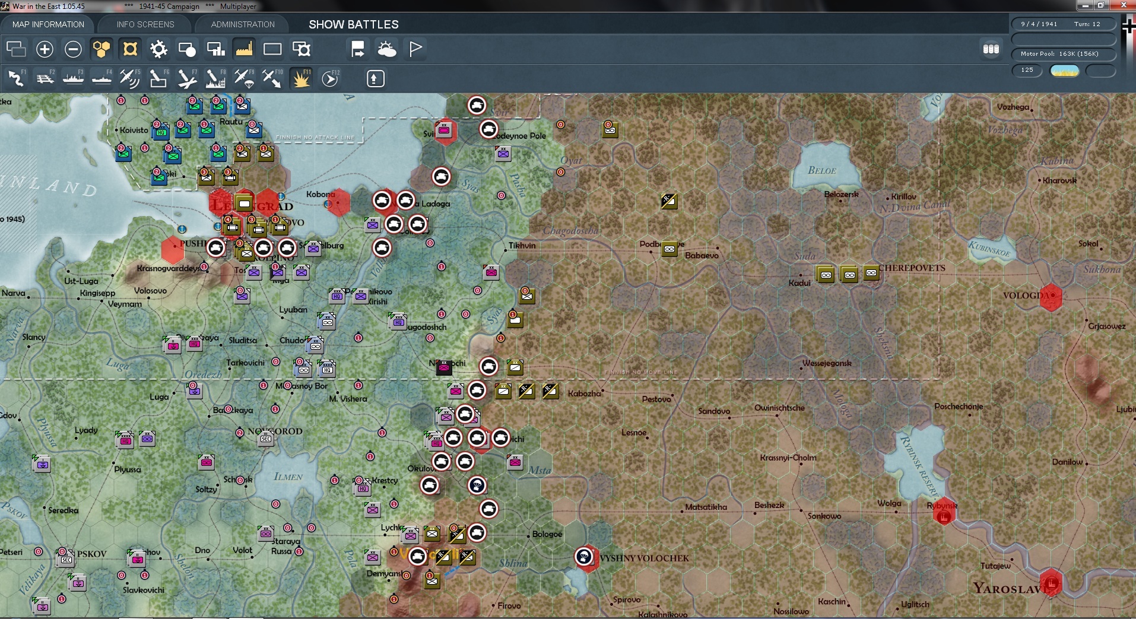Select the F5 air recon icon
The height and width of the screenshot is (619, 1136).
tap(130, 78)
